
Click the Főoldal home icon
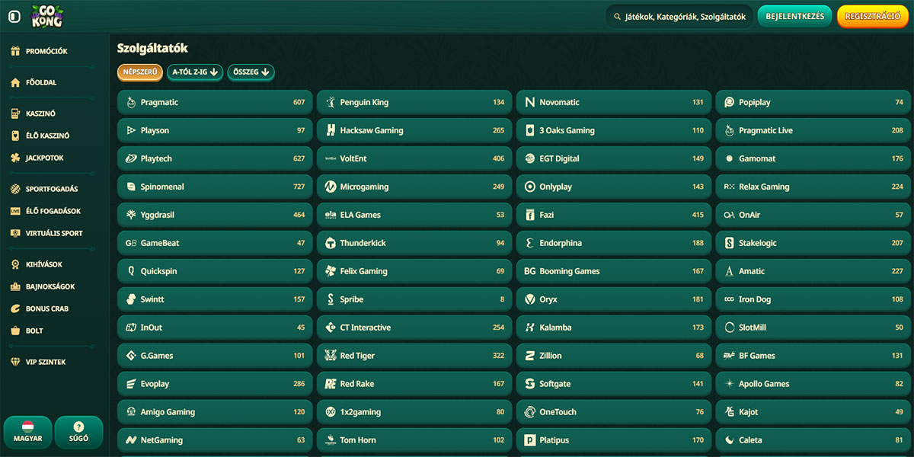coord(15,82)
